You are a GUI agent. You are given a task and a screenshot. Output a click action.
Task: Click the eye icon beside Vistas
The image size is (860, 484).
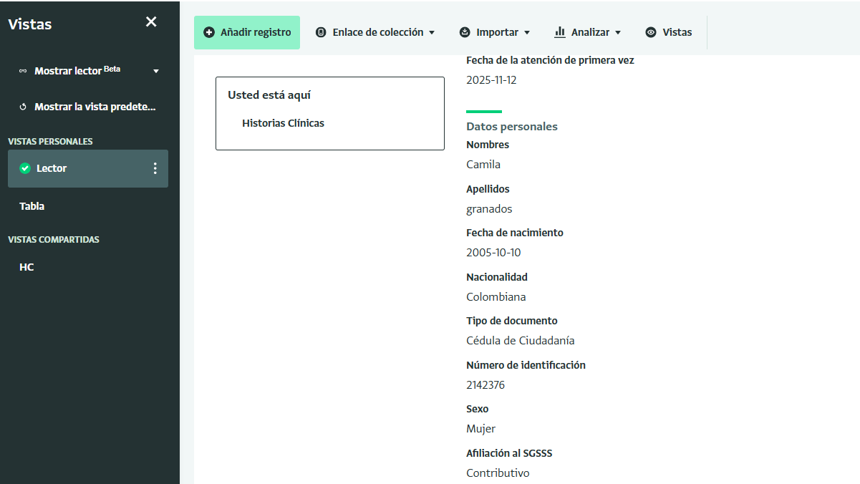pos(651,32)
